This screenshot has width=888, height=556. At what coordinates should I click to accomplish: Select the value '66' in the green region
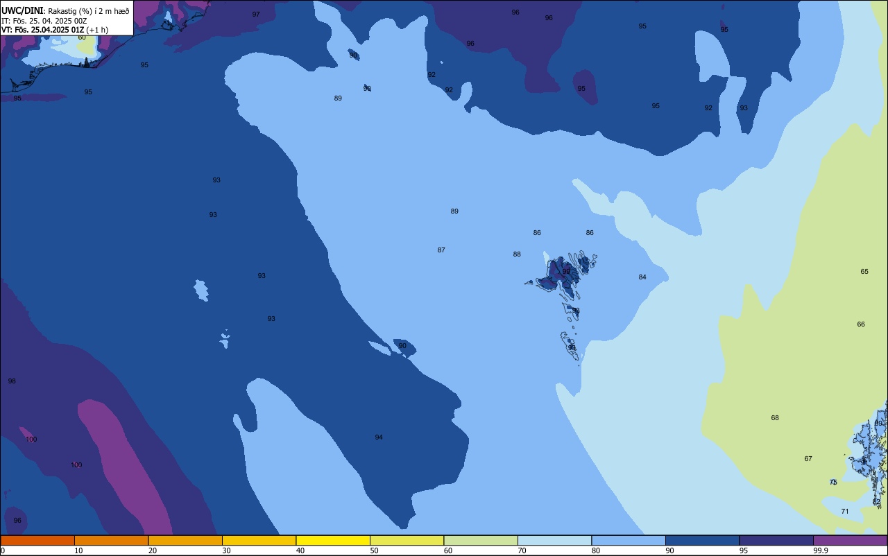tap(861, 324)
